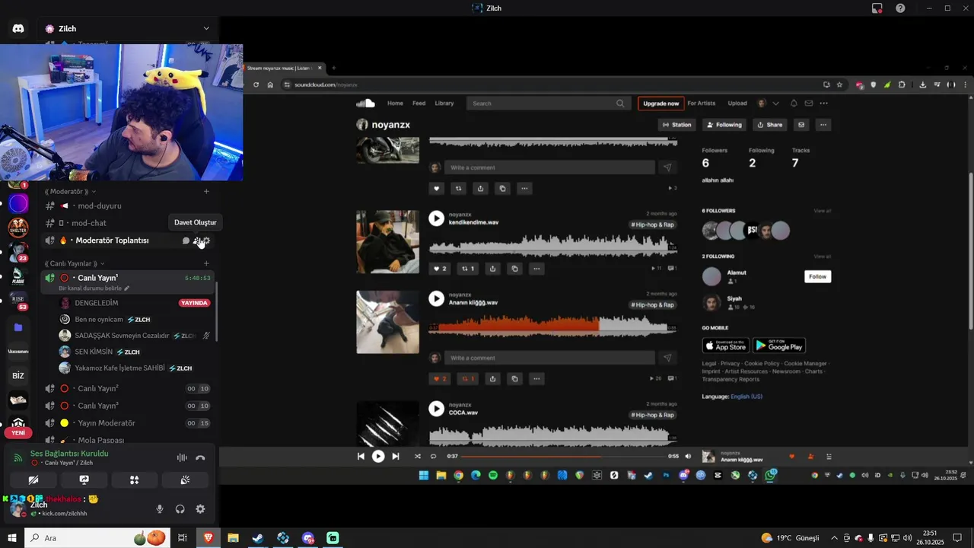Skip to next track in player
The width and height of the screenshot is (974, 548).
pos(396,457)
